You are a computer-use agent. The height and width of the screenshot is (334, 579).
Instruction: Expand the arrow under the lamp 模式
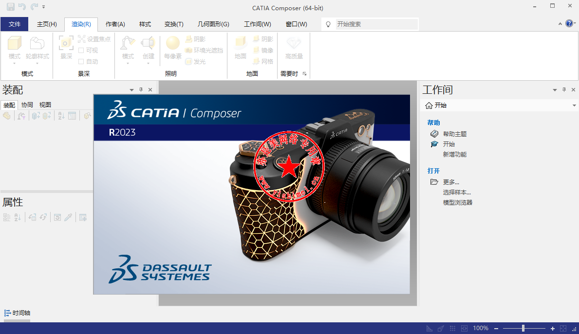pyautogui.click(x=128, y=63)
